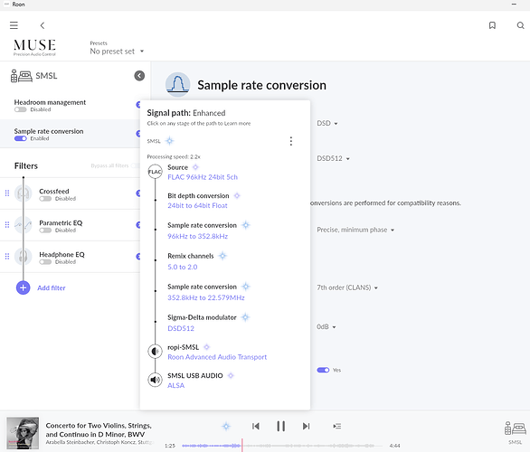The height and width of the screenshot is (452, 530).
Task: Click the album art thumbnail
Action: [x=23, y=433]
